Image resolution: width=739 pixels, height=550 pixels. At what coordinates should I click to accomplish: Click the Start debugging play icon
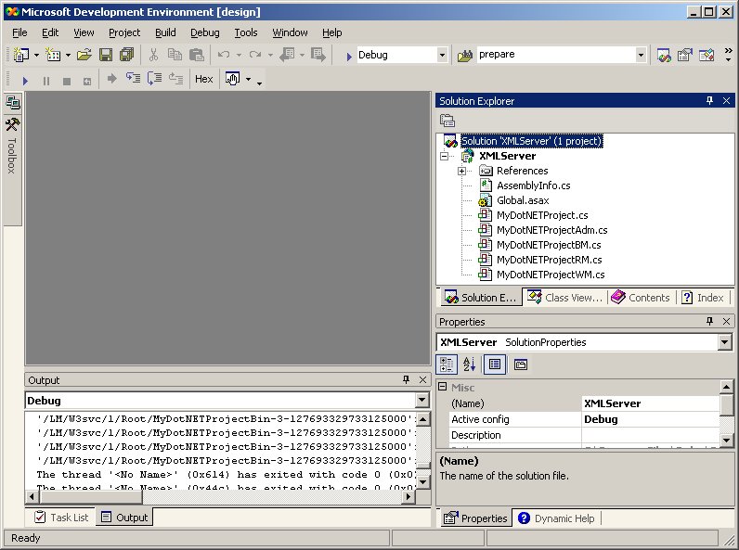pos(26,80)
